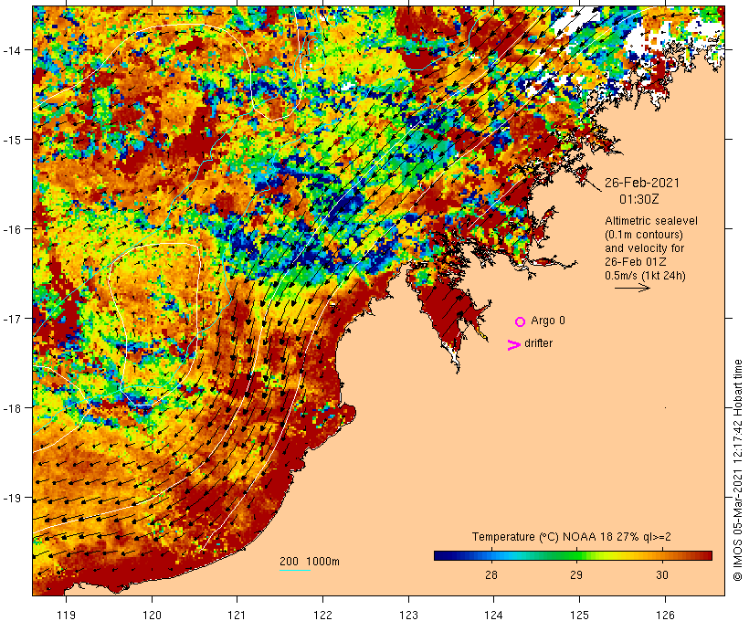Click the colorbar value 29
The width and height of the screenshot is (749, 621).
click(576, 575)
